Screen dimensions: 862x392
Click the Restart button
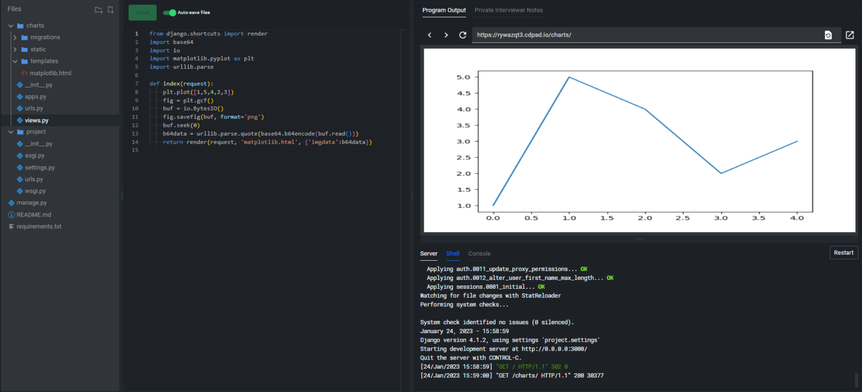click(843, 252)
